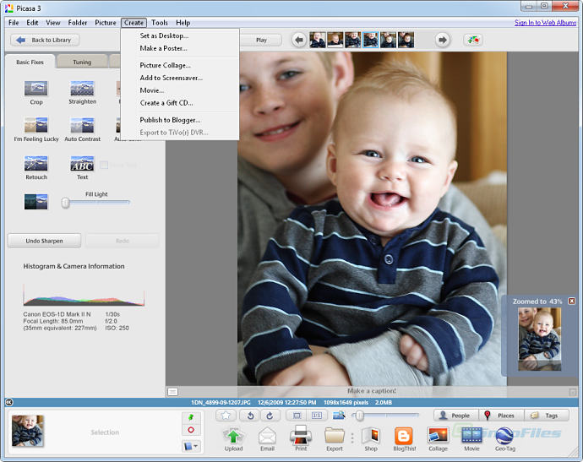Screen dimensions: 583x462
Task: Click the Fill Light slider handle
Action: 65,203
